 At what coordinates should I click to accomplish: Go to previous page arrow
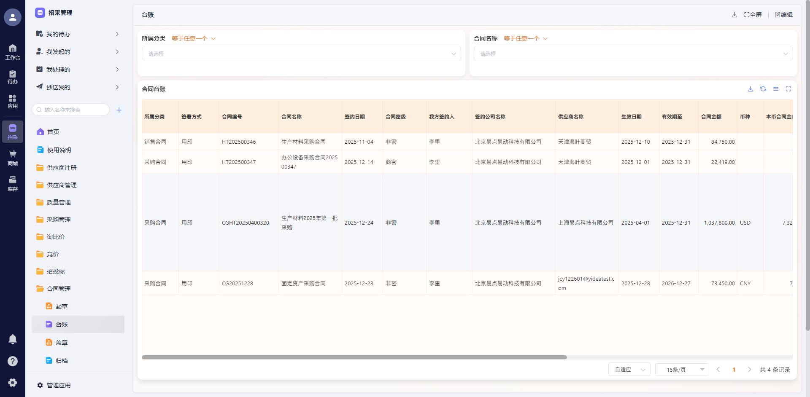(718, 370)
